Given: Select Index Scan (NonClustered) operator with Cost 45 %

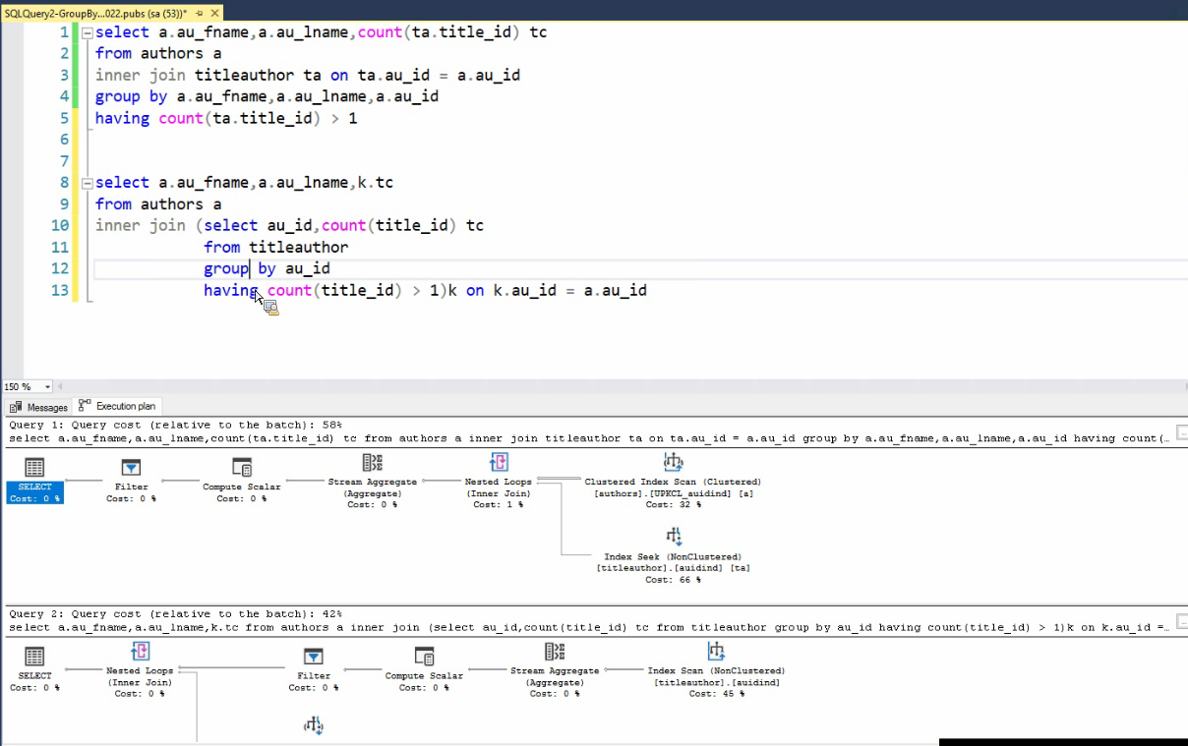Looking at the screenshot, I should 716,669.
